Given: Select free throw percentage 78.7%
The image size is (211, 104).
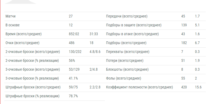Looking at the screenshot, I should [73, 96].
